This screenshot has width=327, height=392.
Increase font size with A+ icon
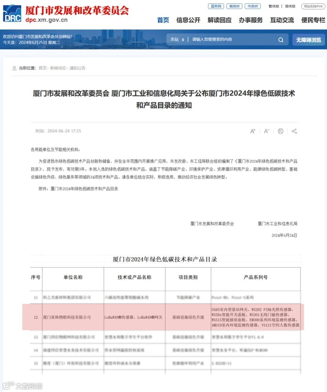[x=253, y=131]
